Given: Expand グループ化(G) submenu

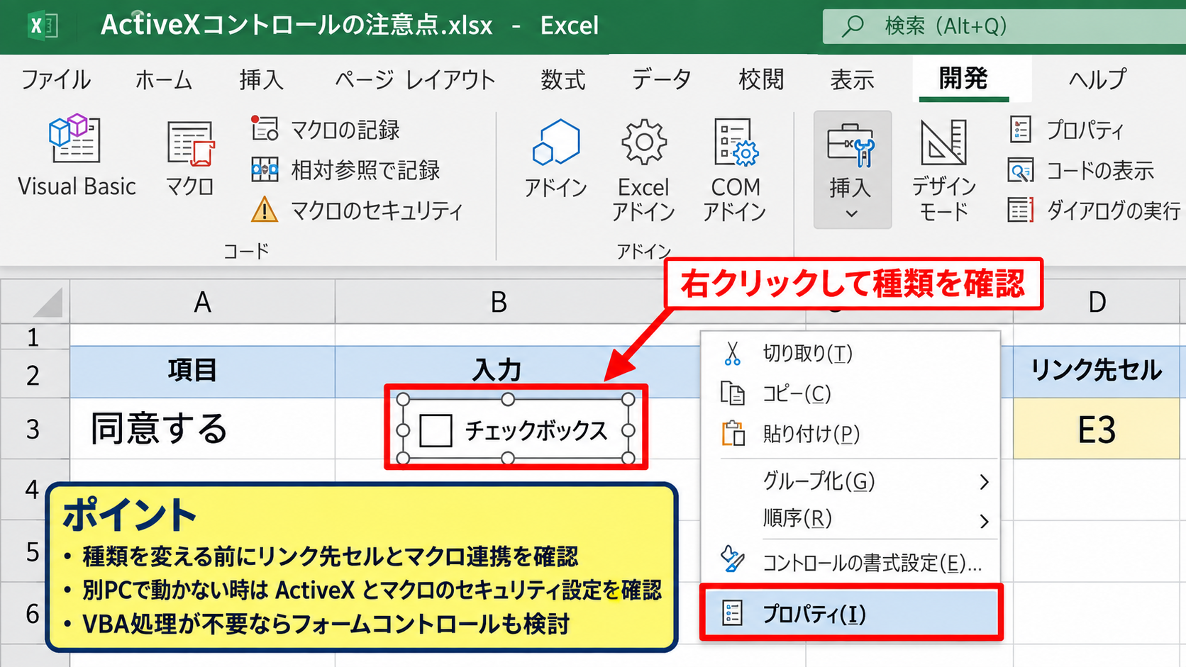Looking at the screenshot, I should [x=850, y=481].
